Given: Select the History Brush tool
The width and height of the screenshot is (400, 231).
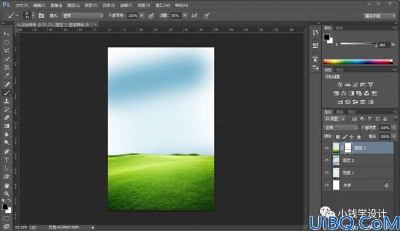Looking at the screenshot, I should coord(7,109).
